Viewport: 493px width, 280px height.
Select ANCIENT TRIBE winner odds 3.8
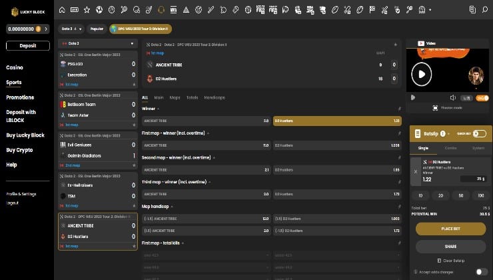point(207,121)
